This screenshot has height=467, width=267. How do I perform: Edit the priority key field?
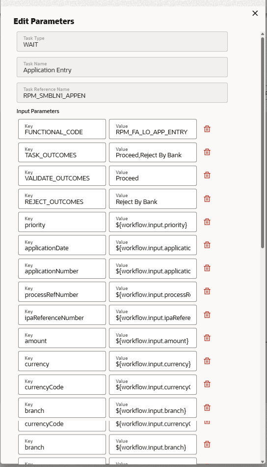pyautogui.click(x=62, y=222)
